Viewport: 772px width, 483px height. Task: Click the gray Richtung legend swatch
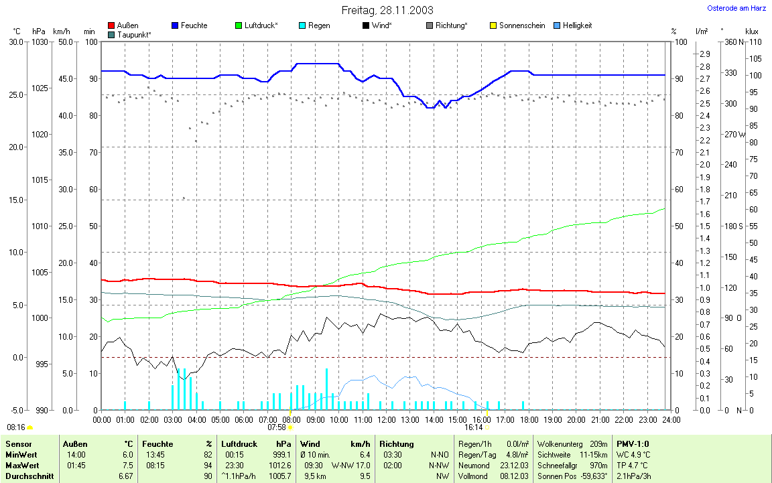coord(430,25)
